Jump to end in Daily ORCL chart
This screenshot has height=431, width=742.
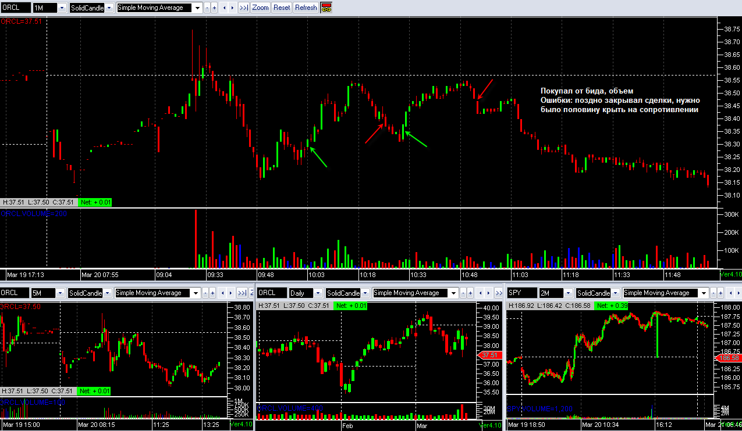point(499,293)
